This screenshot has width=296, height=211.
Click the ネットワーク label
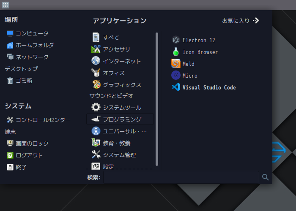(x=32, y=57)
